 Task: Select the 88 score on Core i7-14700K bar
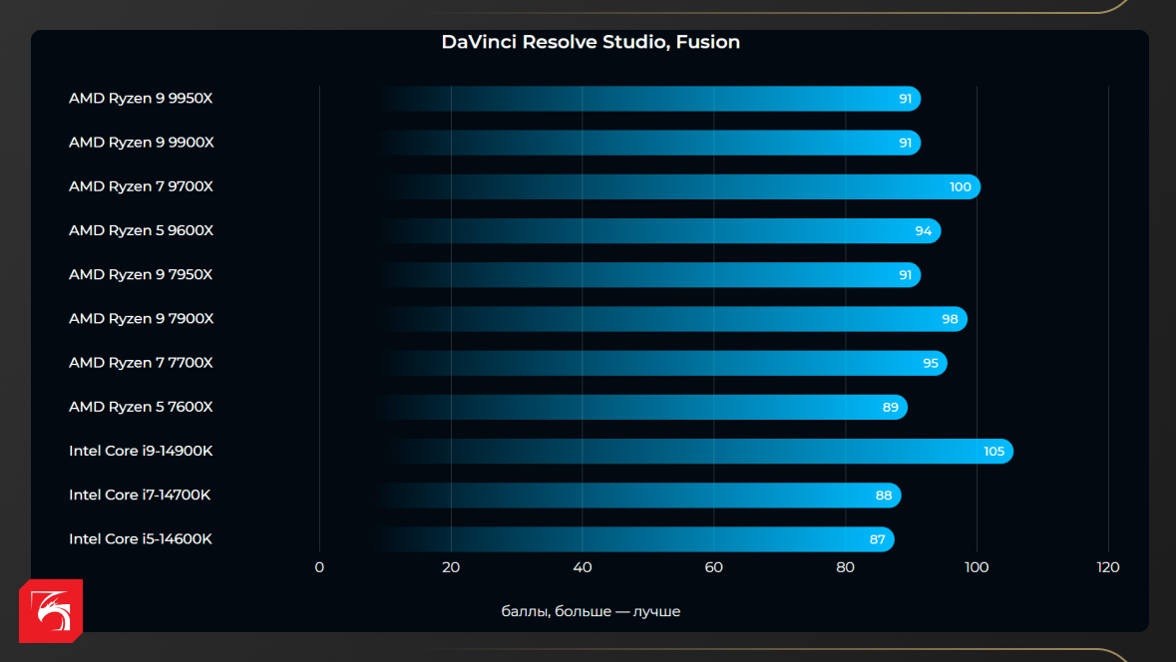884,496
